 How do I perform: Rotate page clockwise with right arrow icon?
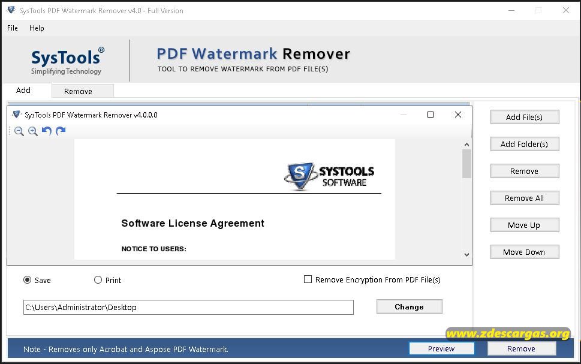(61, 131)
